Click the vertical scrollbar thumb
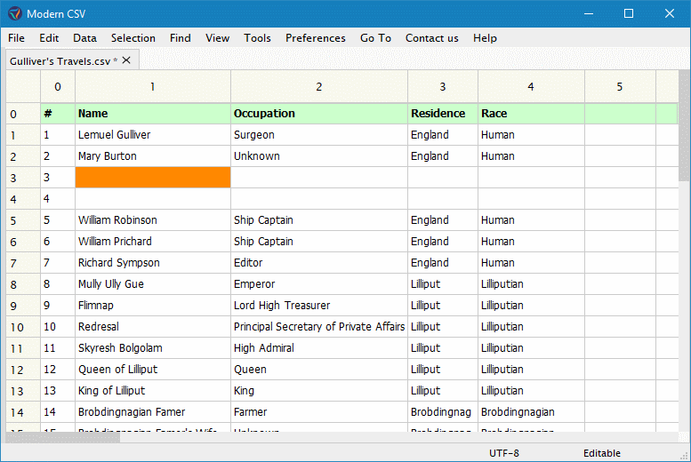The width and height of the screenshot is (691, 462). [x=684, y=125]
